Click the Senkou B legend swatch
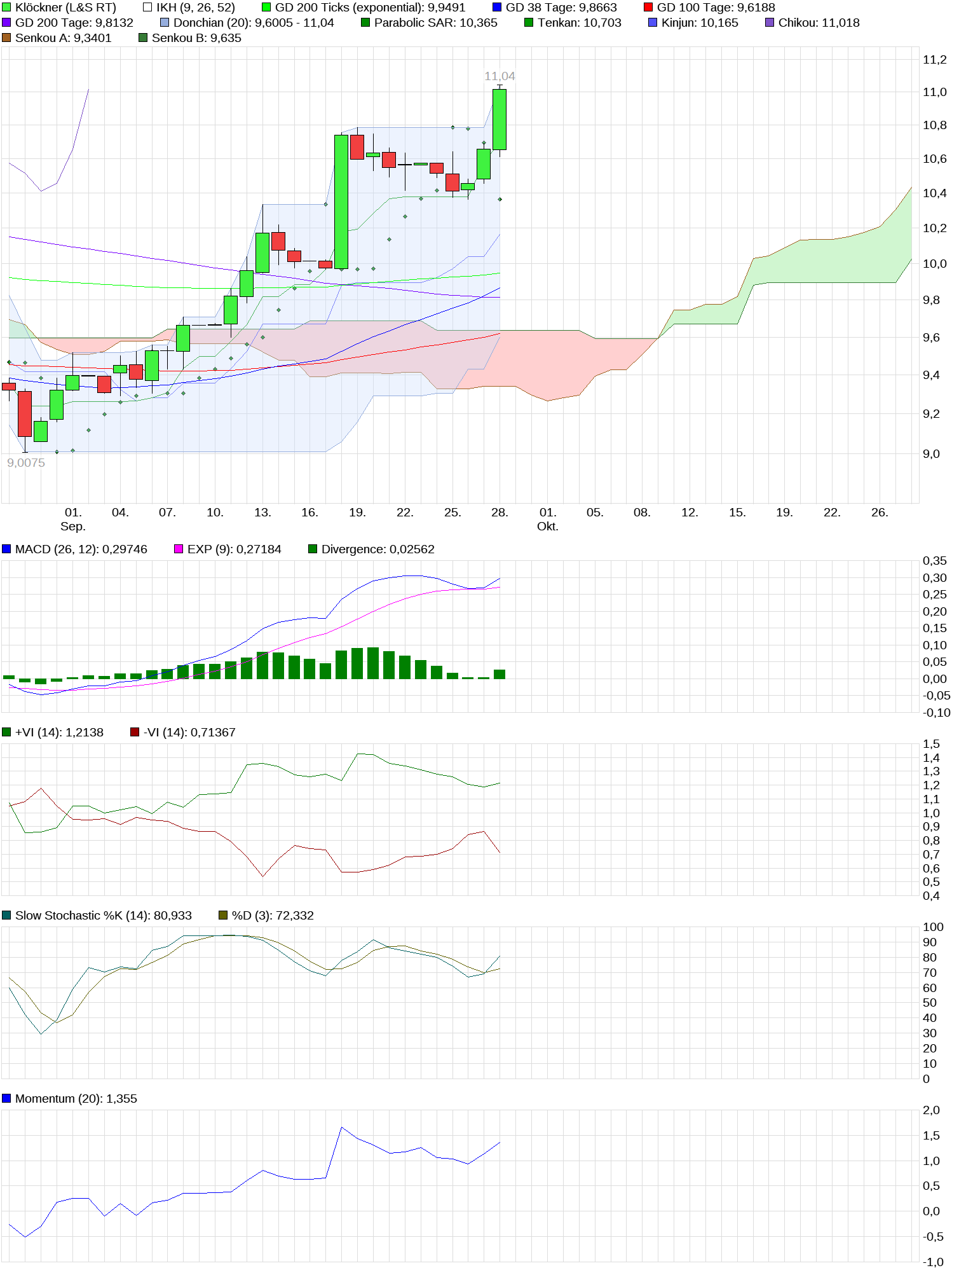Image resolution: width=966 pixels, height=1275 pixels. click(x=143, y=38)
